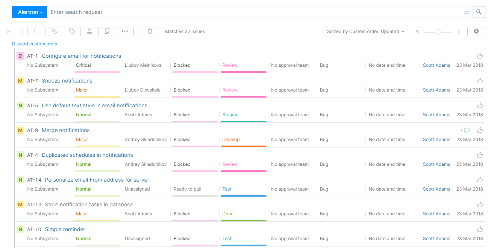Like issue AT-1 with thumbs up
497x248 pixels.
480,56
